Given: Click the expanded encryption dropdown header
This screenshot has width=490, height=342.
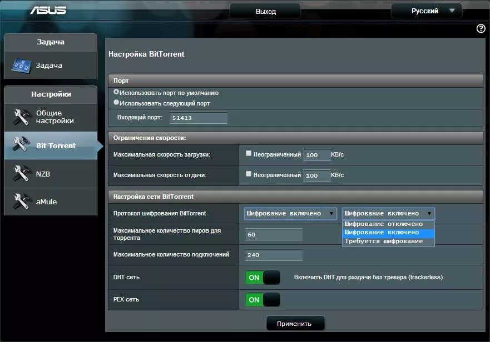Looking at the screenshot, I should [388, 213].
